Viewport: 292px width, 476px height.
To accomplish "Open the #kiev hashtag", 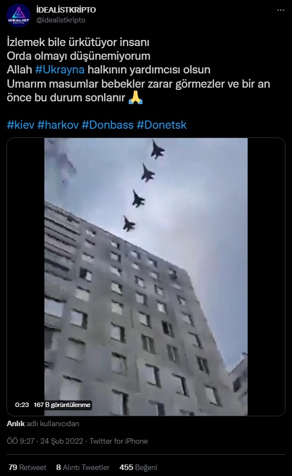I will coord(20,125).
